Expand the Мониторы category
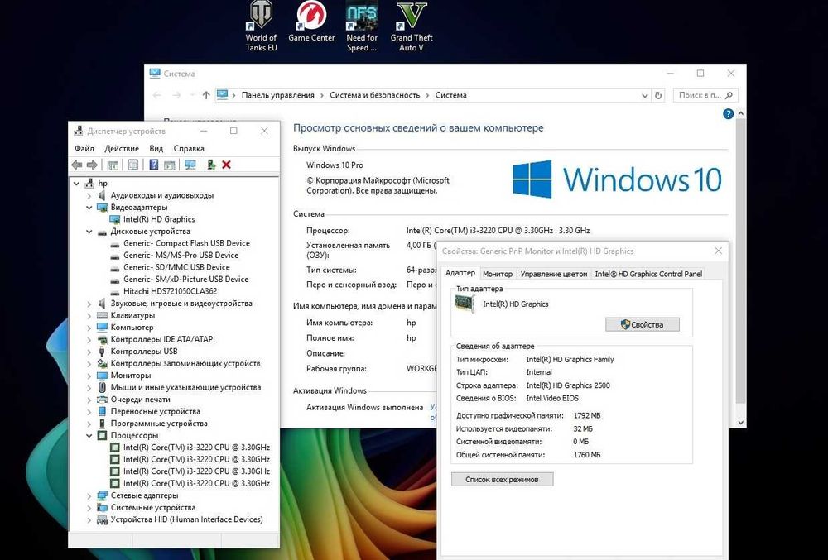The height and width of the screenshot is (560, 828). point(89,376)
